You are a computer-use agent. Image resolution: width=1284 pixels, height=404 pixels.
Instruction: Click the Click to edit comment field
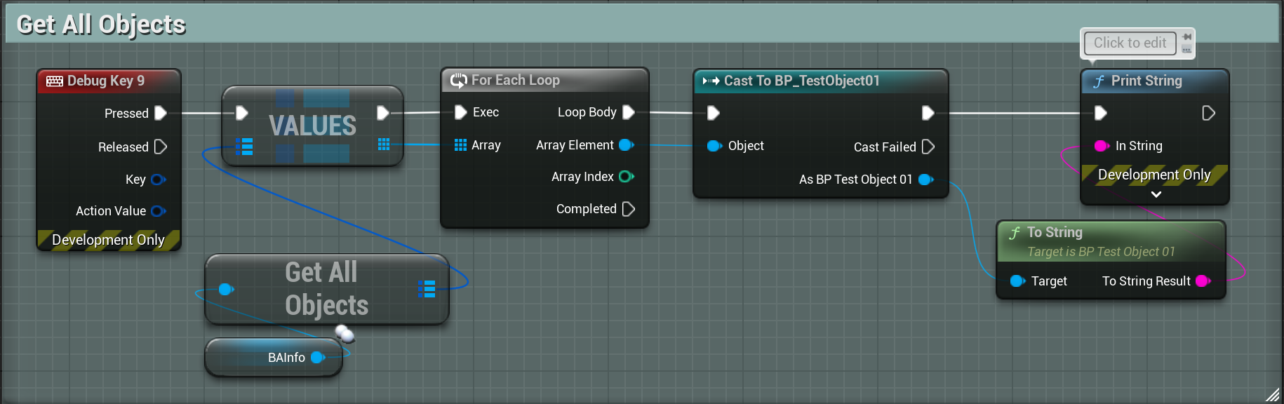(1130, 43)
